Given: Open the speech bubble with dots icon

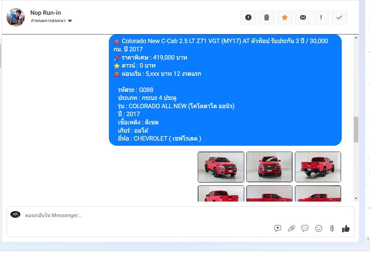Looking at the screenshot, I should point(305,228).
